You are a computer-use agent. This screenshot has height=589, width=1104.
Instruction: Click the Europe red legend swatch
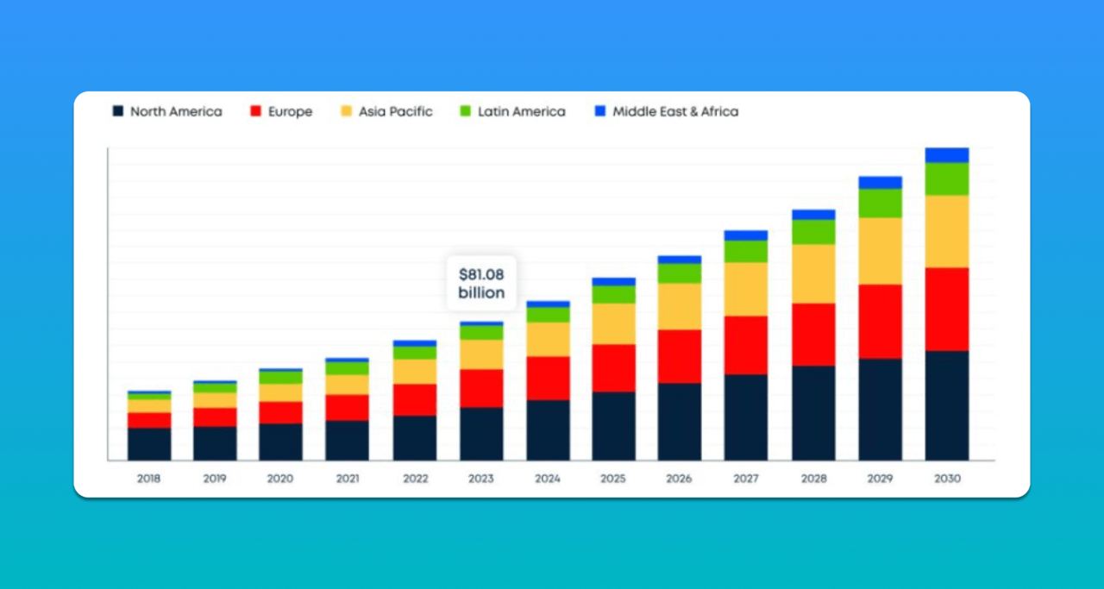point(255,111)
